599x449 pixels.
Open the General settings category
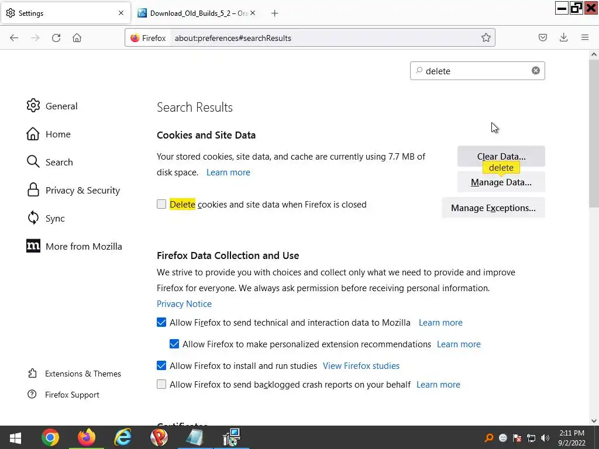pyautogui.click(x=52, y=106)
